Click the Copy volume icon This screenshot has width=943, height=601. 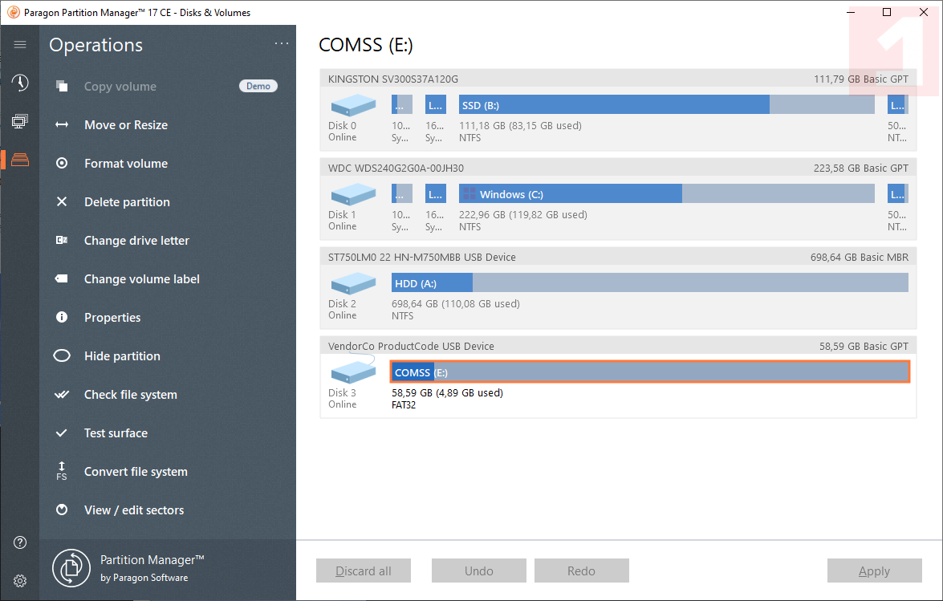(x=61, y=86)
